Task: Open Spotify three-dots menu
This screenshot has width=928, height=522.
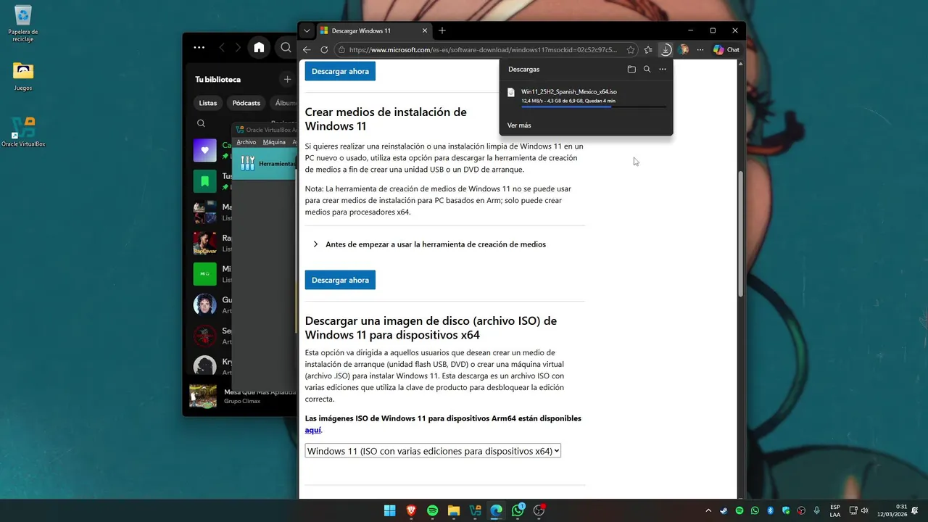Action: point(199,48)
